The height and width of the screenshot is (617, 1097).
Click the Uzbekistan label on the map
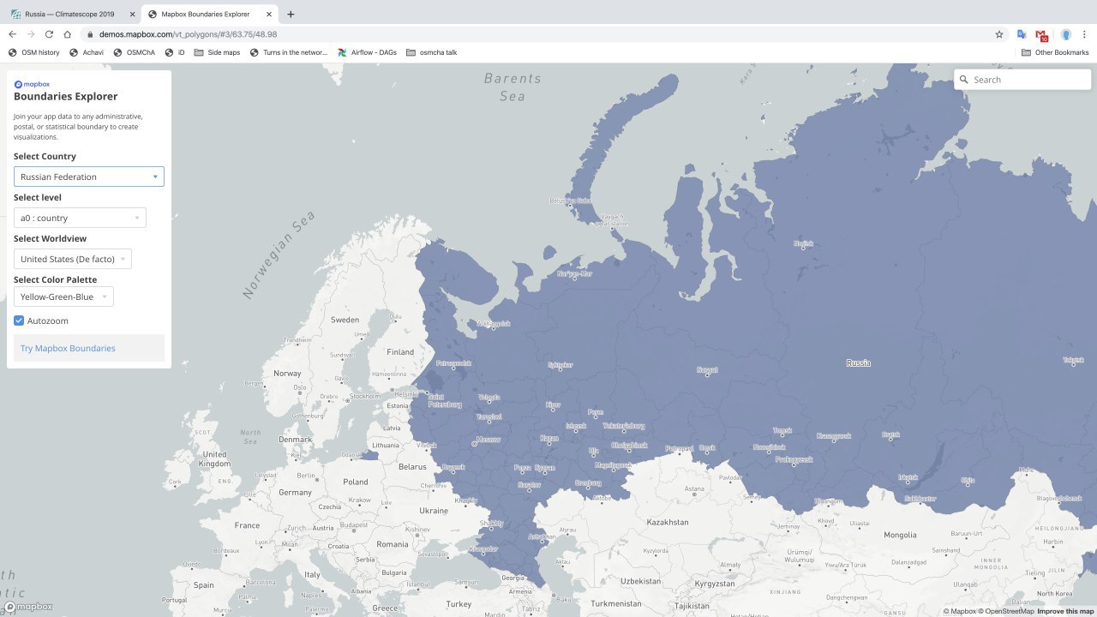(x=641, y=580)
